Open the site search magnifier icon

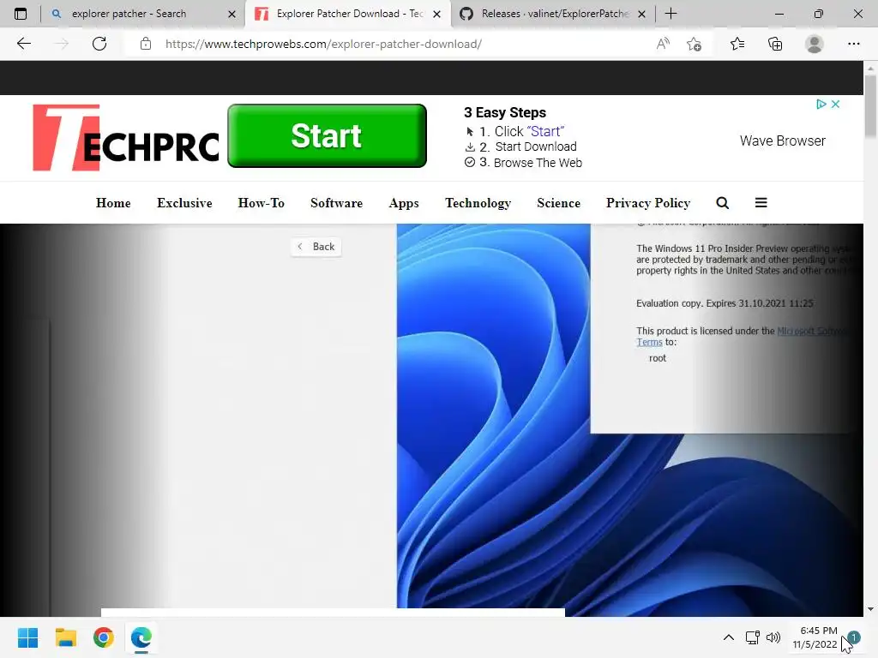click(722, 203)
